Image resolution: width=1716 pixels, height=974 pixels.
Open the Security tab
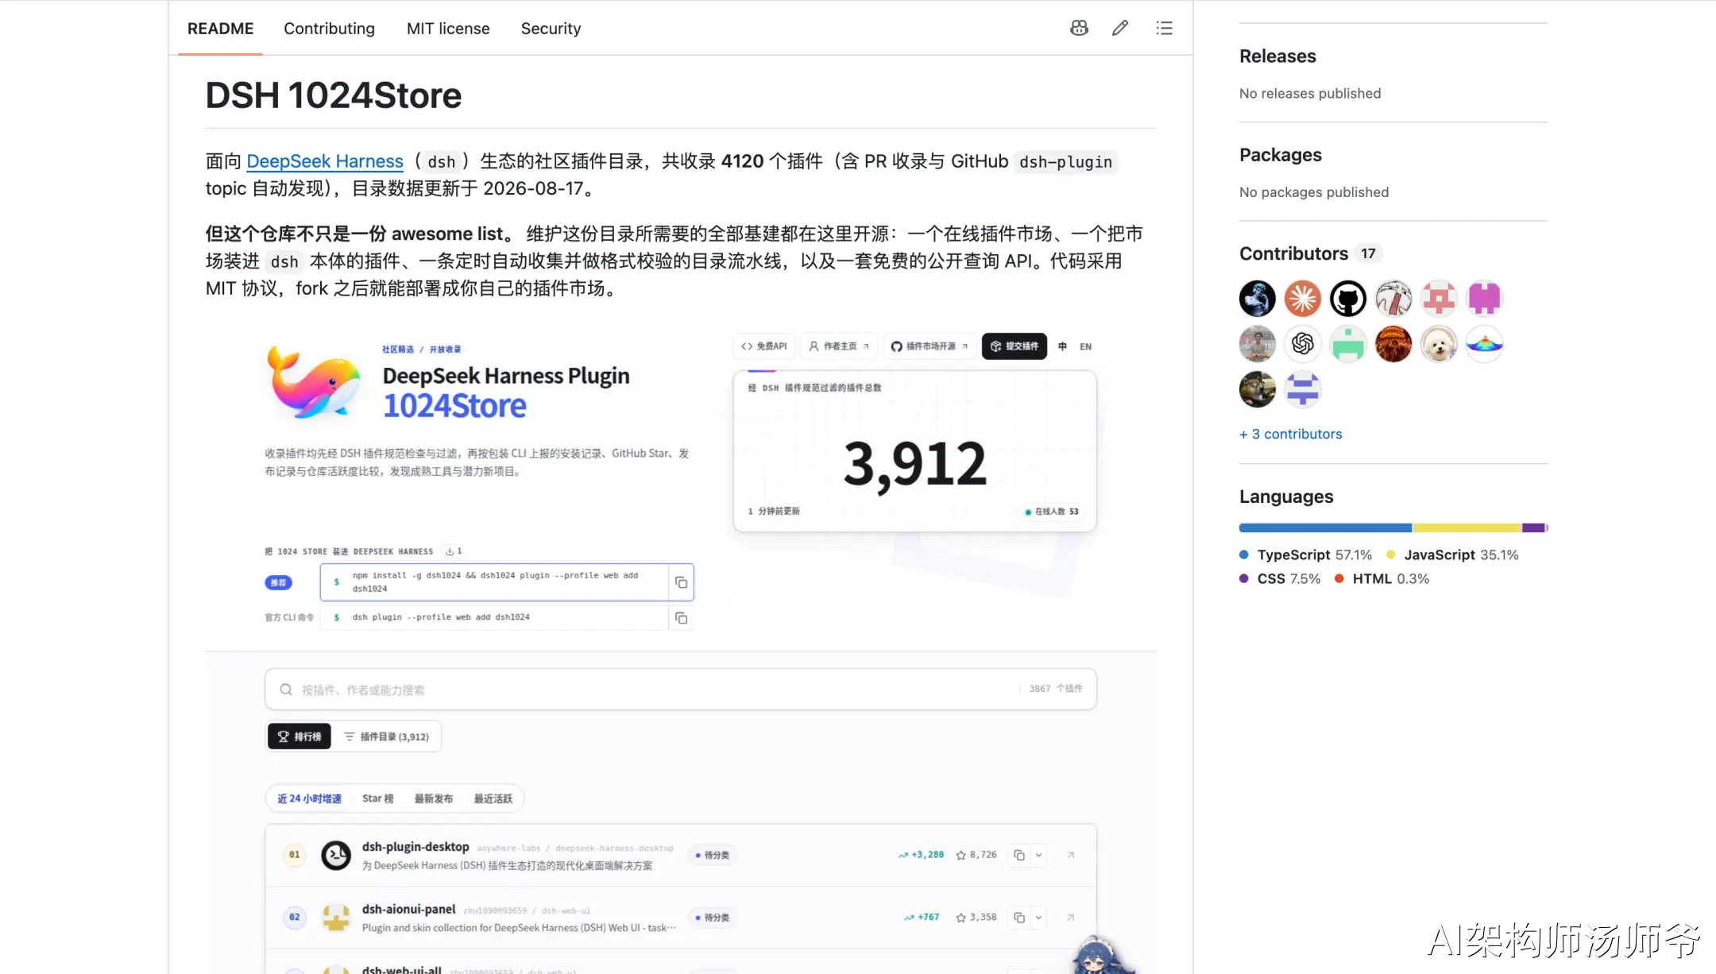[x=551, y=29]
